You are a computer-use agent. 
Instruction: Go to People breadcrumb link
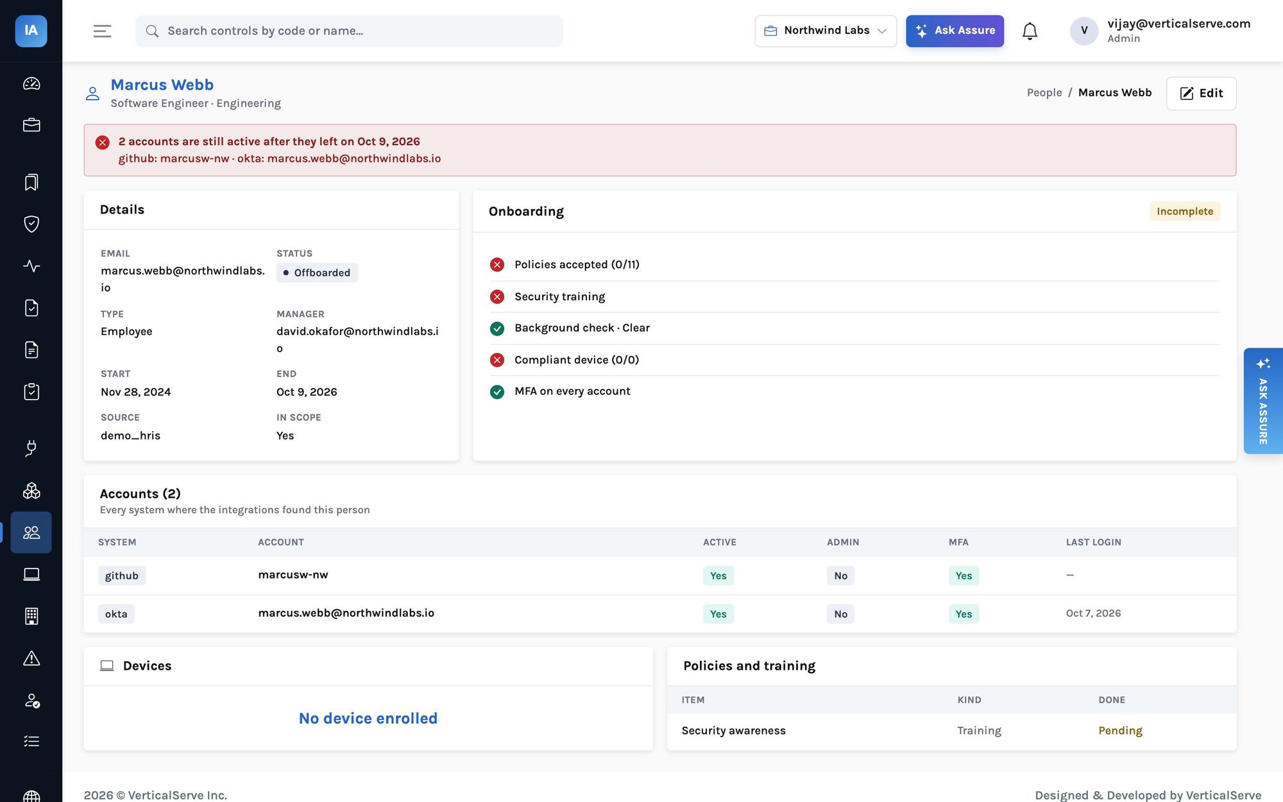click(1044, 92)
